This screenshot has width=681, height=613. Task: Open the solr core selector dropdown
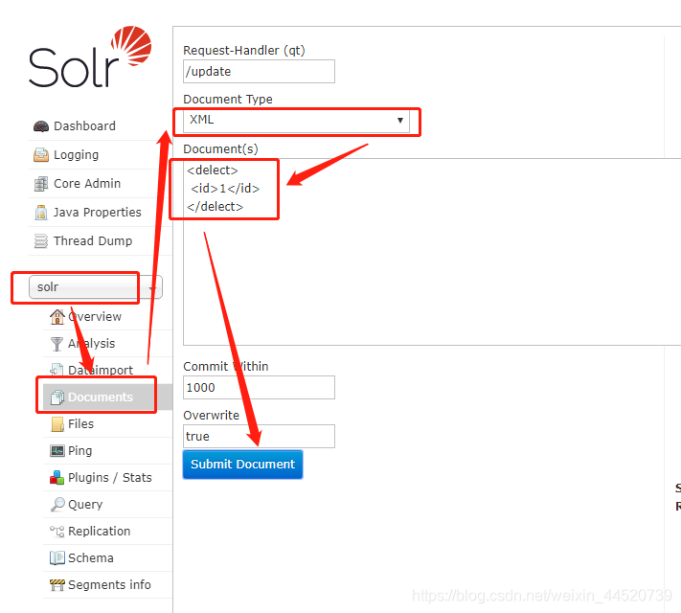click(96, 287)
